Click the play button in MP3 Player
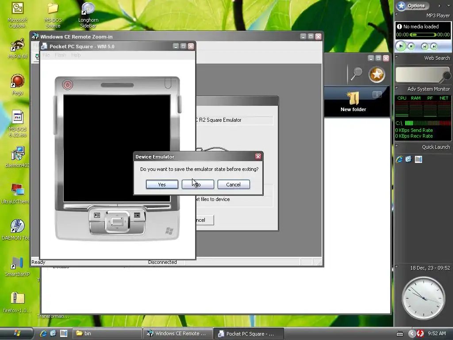Viewport: 453px width, 340px height. 401,46
